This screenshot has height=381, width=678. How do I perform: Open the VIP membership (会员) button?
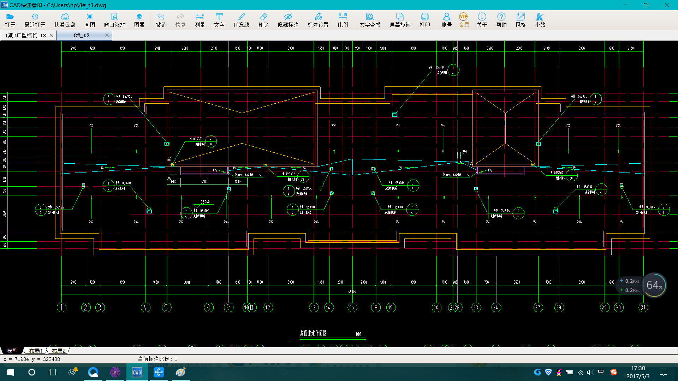click(464, 20)
